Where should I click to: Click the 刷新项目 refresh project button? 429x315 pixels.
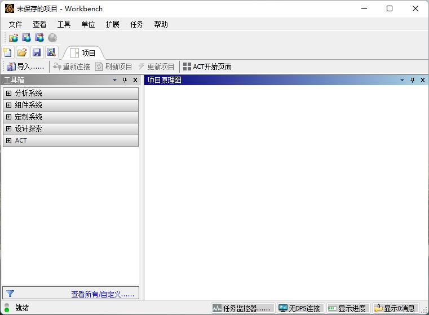(113, 66)
